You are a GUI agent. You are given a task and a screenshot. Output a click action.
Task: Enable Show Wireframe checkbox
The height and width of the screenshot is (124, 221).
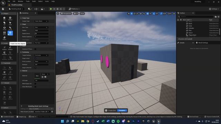point(35,87)
